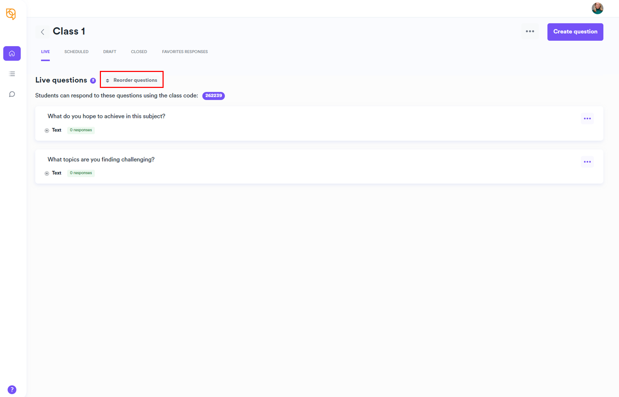
Task: Switch to the Draft tab
Action: pyautogui.click(x=110, y=52)
